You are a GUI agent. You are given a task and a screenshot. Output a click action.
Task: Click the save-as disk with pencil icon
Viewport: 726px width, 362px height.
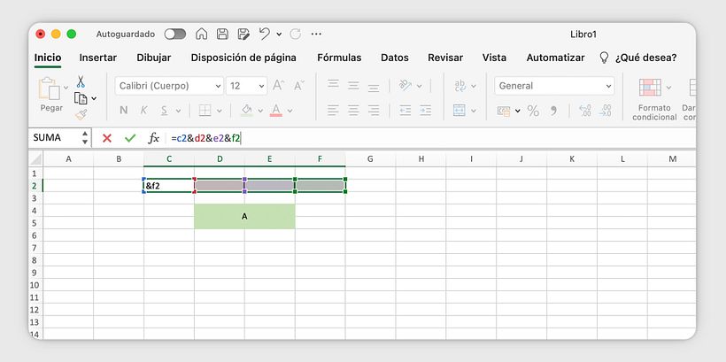pos(243,34)
